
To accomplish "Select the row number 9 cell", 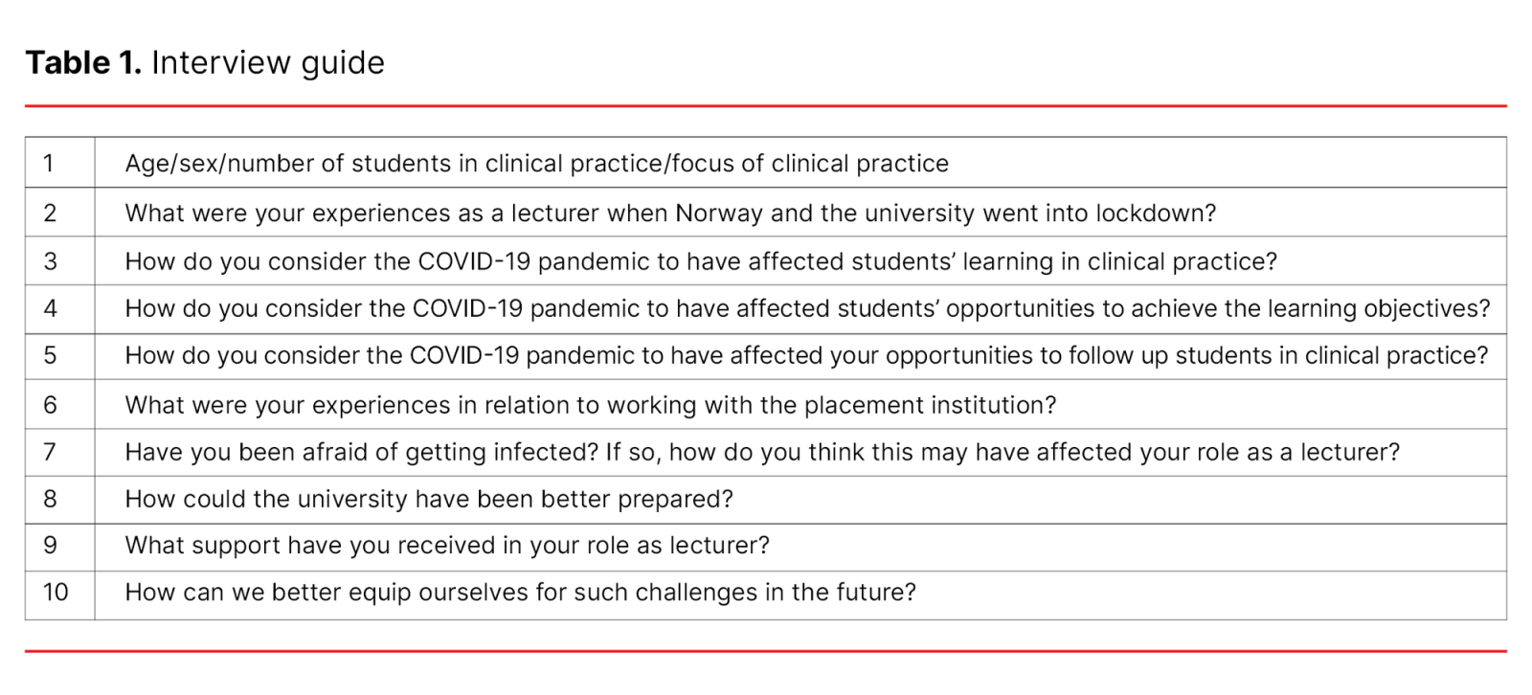I will (50, 546).
